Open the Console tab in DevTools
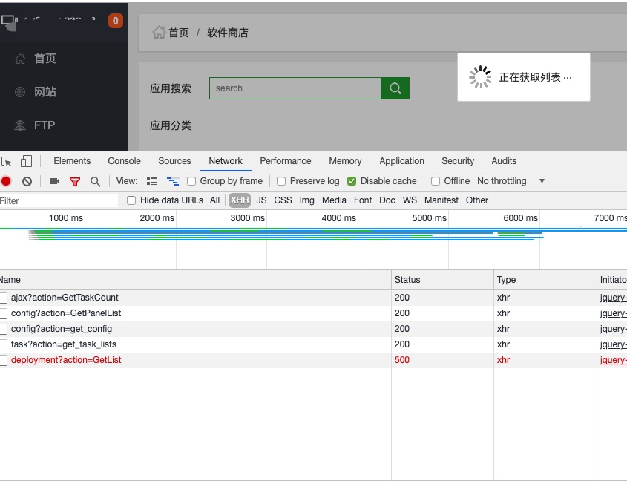Screen dimensions: 627x481 coord(124,161)
